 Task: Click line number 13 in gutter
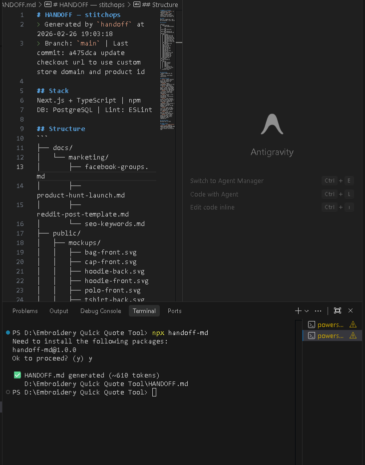[20, 166]
